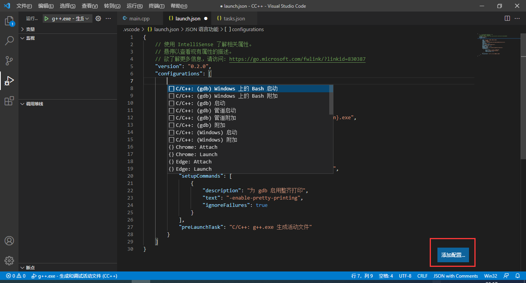
Task: Select the Run and Debug icon
Action: pyautogui.click(x=9, y=81)
